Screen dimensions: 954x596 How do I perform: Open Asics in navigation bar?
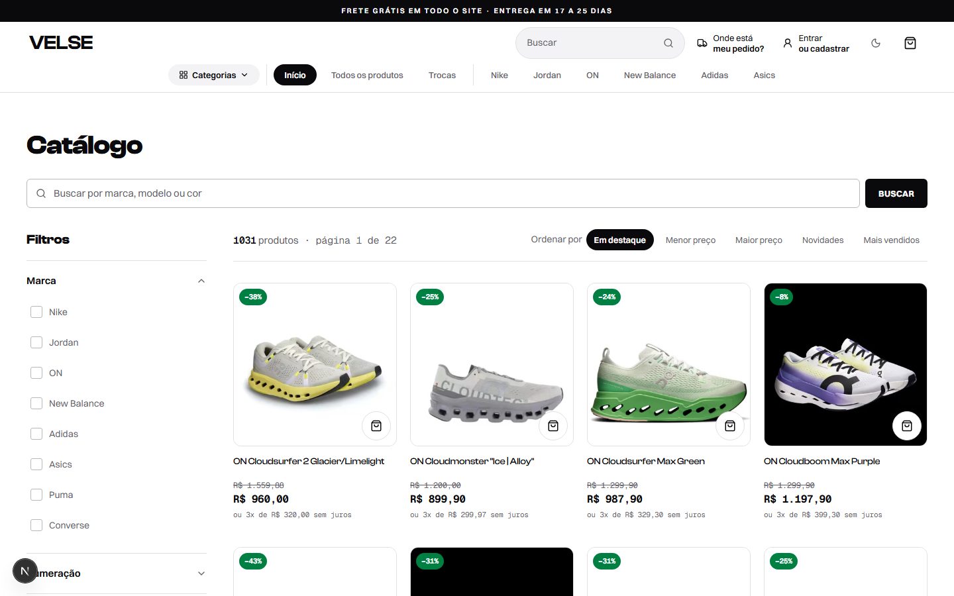click(x=765, y=75)
